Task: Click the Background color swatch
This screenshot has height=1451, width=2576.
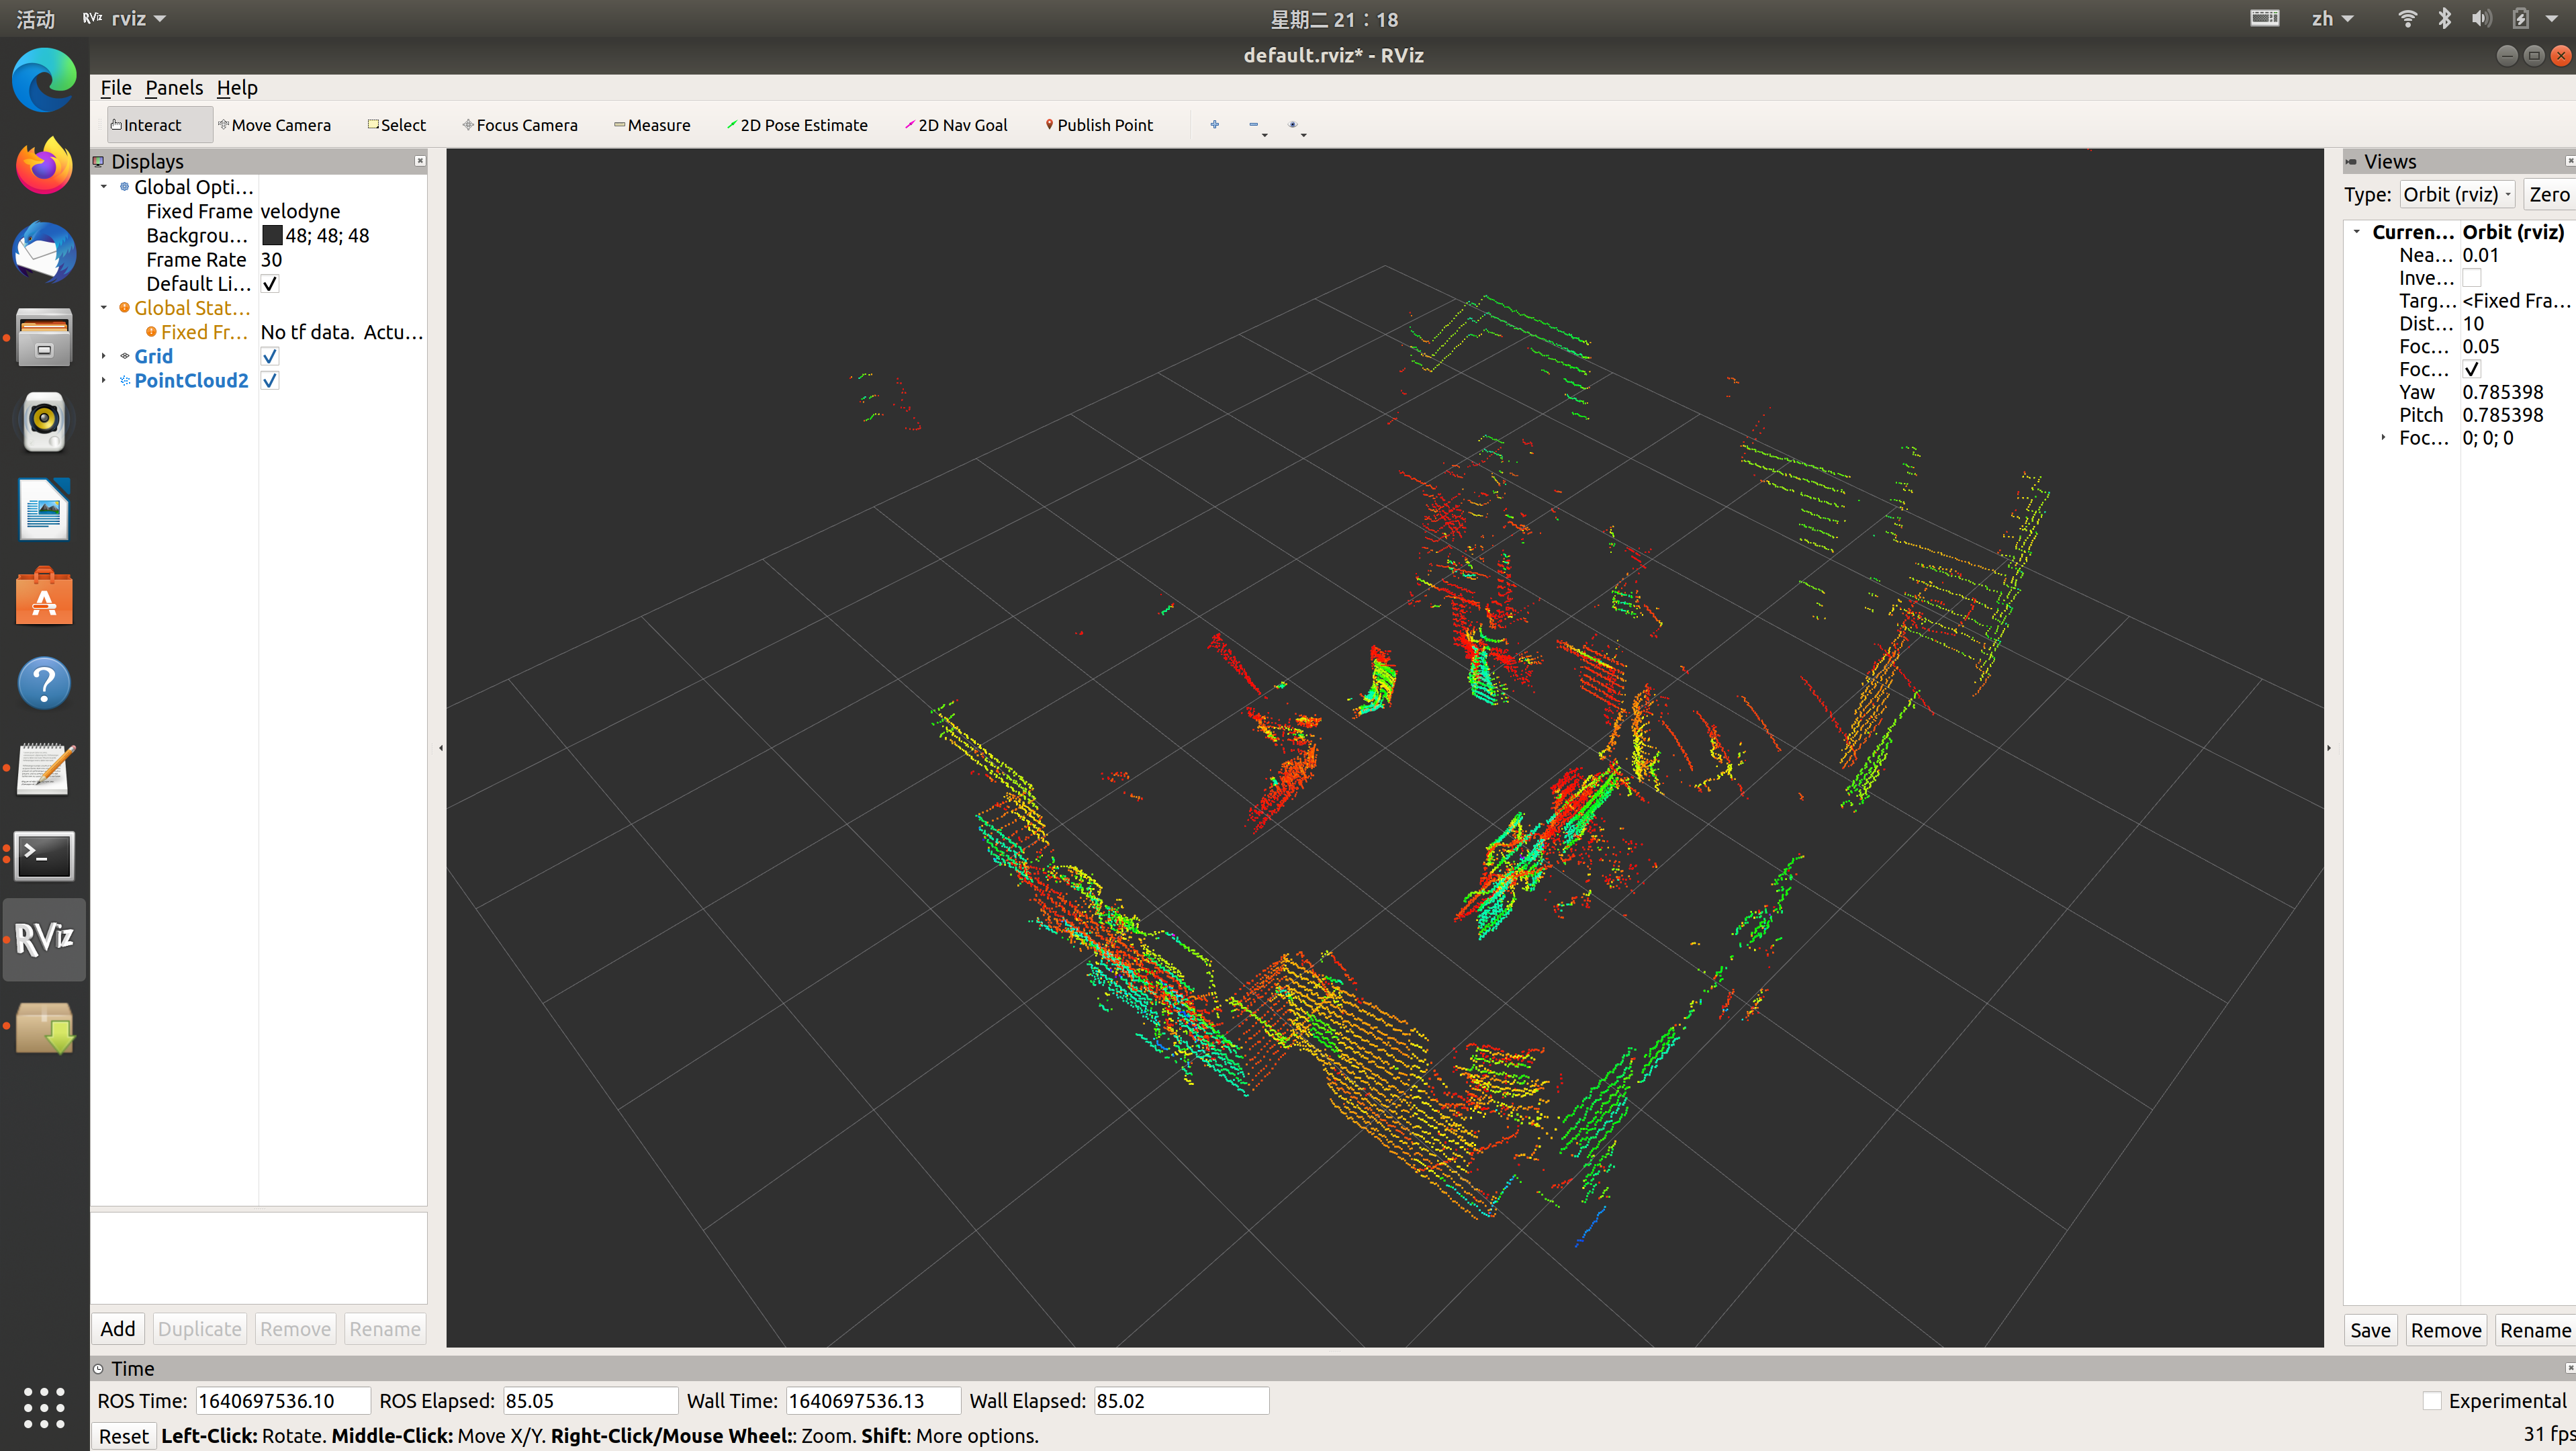Action: click(272, 235)
